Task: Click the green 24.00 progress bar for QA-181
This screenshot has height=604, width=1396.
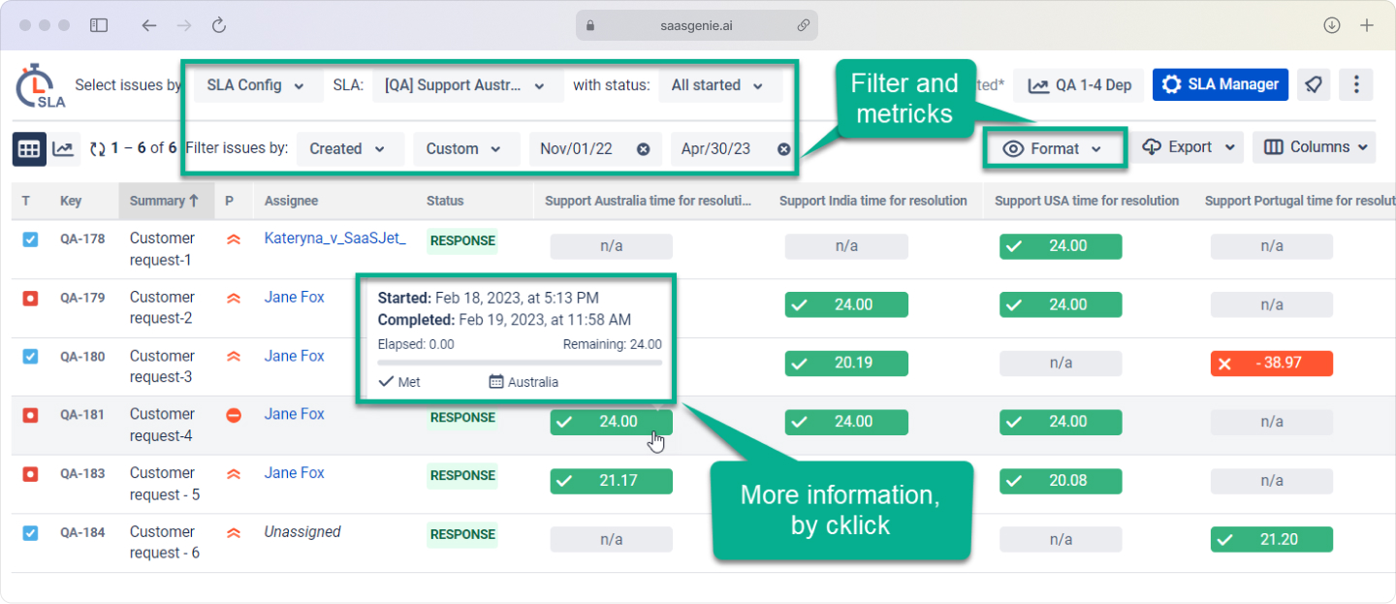Action: [611, 422]
